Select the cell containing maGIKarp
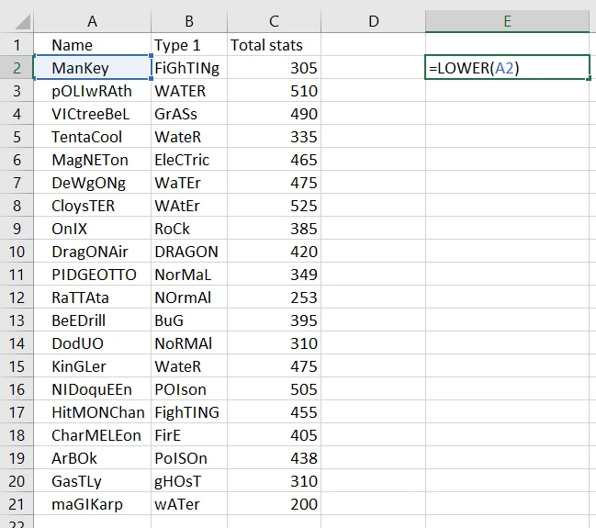596x528 pixels. tap(93, 504)
